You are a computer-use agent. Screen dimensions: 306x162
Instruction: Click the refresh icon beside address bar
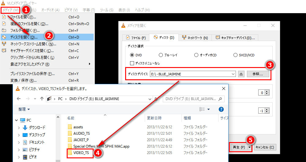tap(157, 99)
